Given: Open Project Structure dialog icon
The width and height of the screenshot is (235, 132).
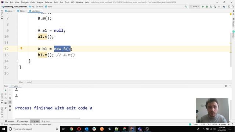Looking at the screenshot, I should [x=224, y=7].
